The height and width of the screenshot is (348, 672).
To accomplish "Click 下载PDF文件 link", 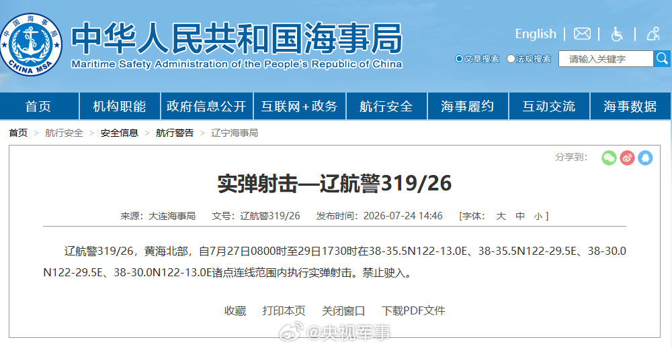I will tap(413, 311).
